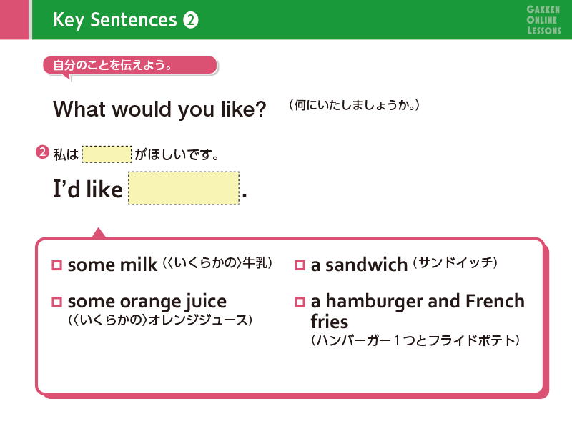
Task: Select the hamburger and French fries checkbox
Action: pyautogui.click(x=300, y=301)
